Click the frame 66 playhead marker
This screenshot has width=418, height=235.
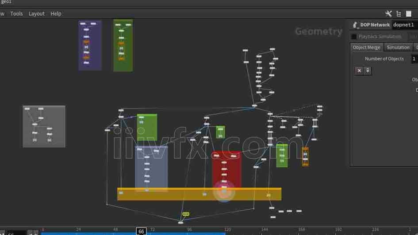click(141, 231)
